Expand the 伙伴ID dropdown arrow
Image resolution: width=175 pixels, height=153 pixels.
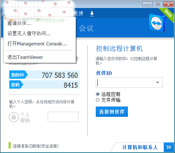pos(157,82)
